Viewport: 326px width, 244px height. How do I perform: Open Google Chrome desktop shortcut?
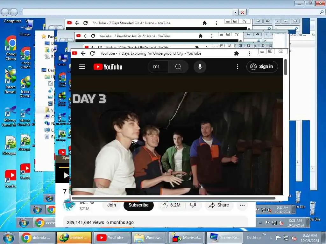tap(10, 48)
